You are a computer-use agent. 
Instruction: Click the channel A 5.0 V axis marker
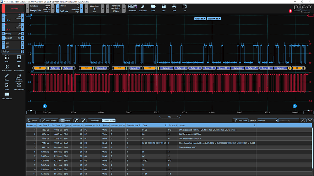[x=29, y=15]
